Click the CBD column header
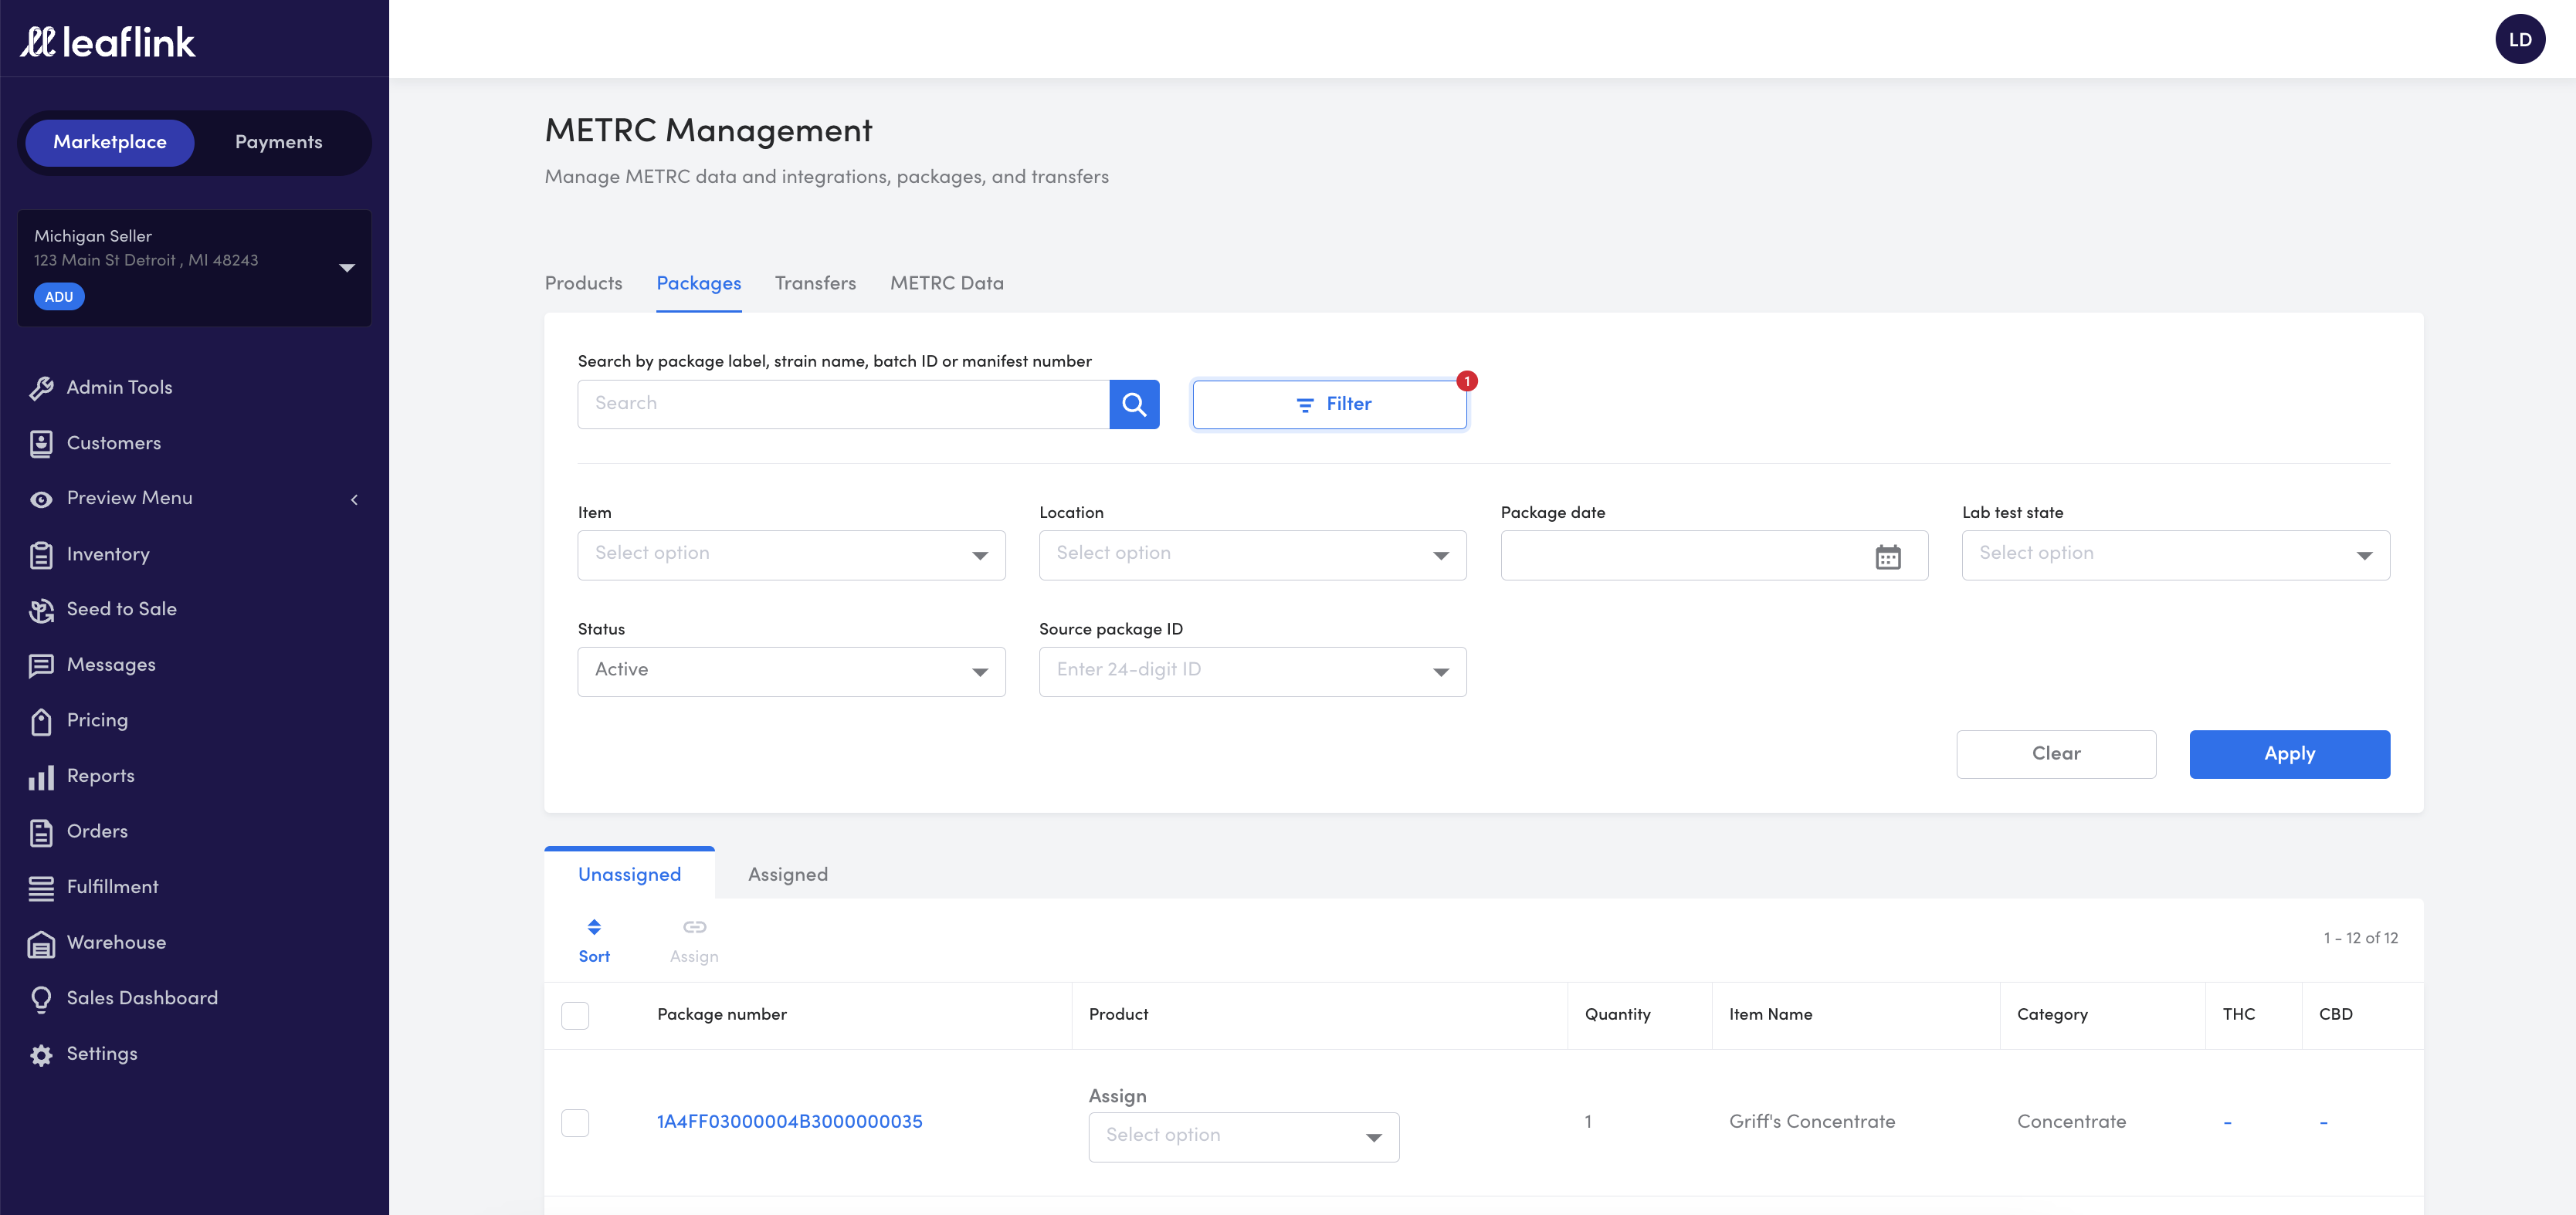The width and height of the screenshot is (2576, 1215). [2335, 1014]
